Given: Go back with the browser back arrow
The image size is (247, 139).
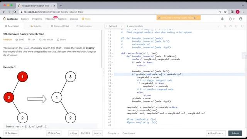Looking at the screenshot, I should (x=4, y=12).
